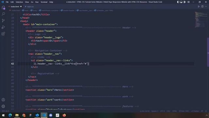Select the body breadcrumb item
This screenshot has width=209, height=118.
click(x=34, y=10)
